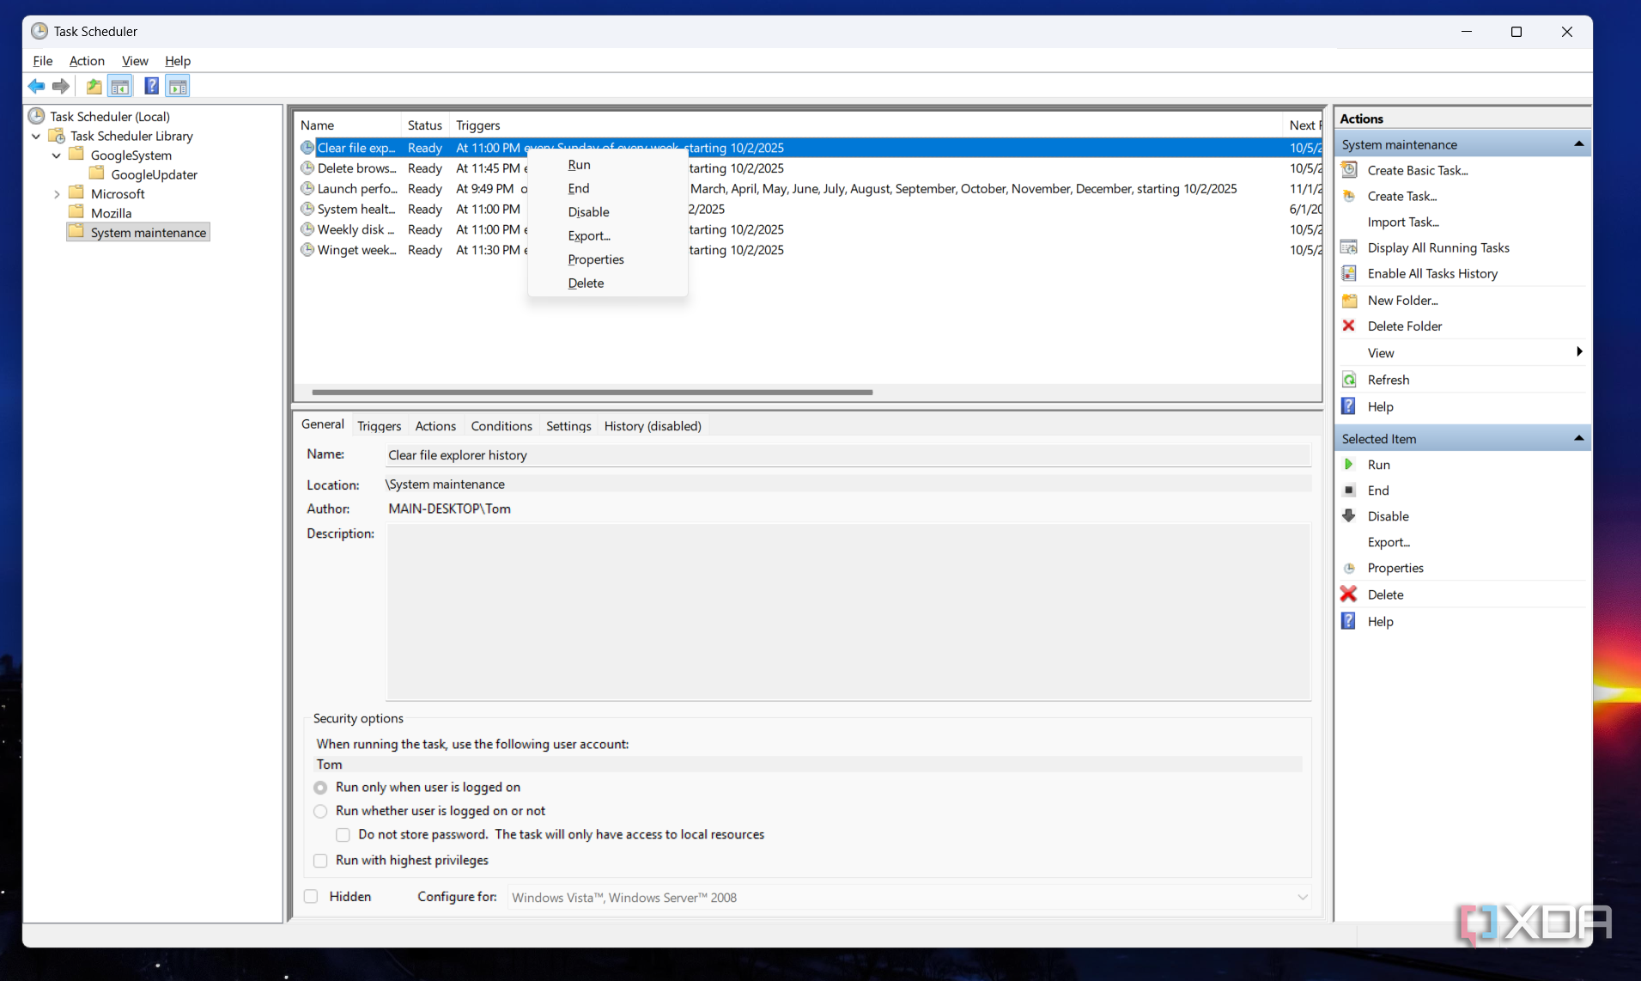Select the Mozilla folder in tree

click(x=111, y=213)
